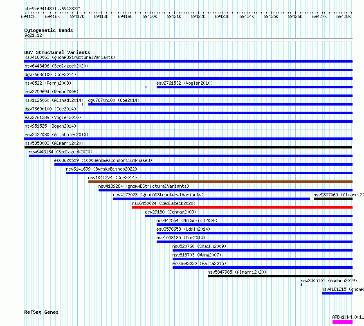Click the blue bar of nsv4173023

tap(211, 199)
